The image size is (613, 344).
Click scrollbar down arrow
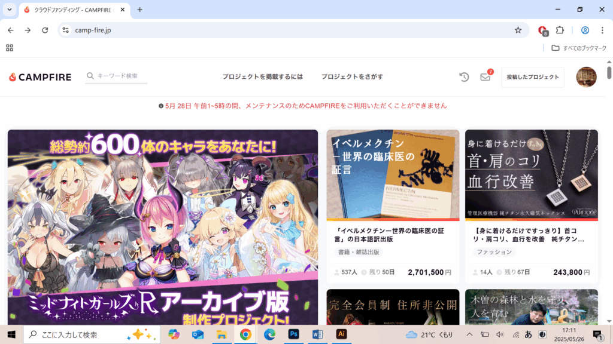click(609, 321)
